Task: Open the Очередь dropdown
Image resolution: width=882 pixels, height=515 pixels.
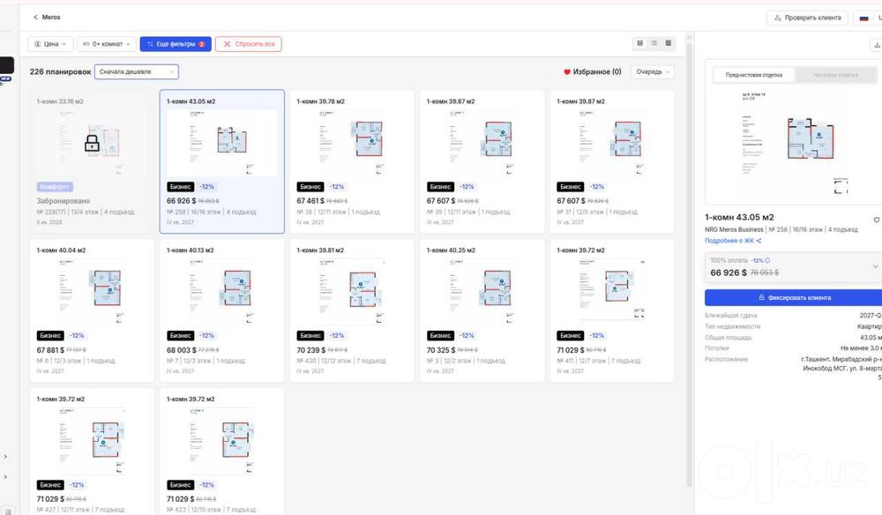Action: (x=653, y=72)
